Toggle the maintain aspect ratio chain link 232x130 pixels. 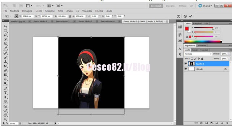[70, 16]
